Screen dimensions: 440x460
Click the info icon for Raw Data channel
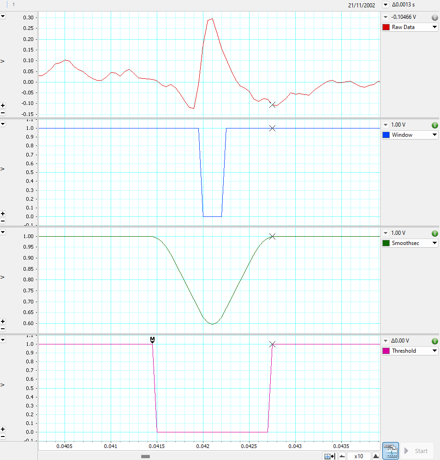coord(434,17)
